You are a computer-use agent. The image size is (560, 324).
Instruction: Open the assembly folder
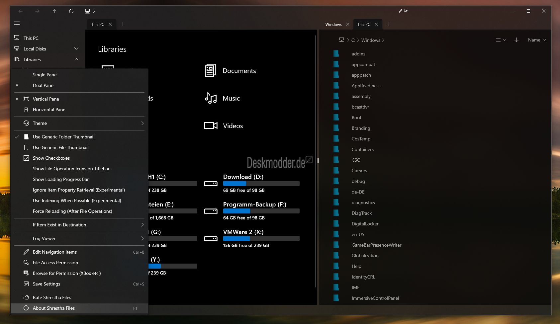coord(361,96)
